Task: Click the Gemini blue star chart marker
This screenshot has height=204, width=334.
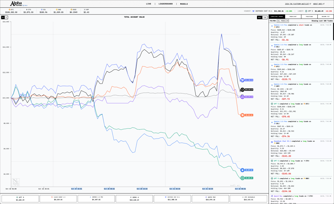Action: point(242,170)
